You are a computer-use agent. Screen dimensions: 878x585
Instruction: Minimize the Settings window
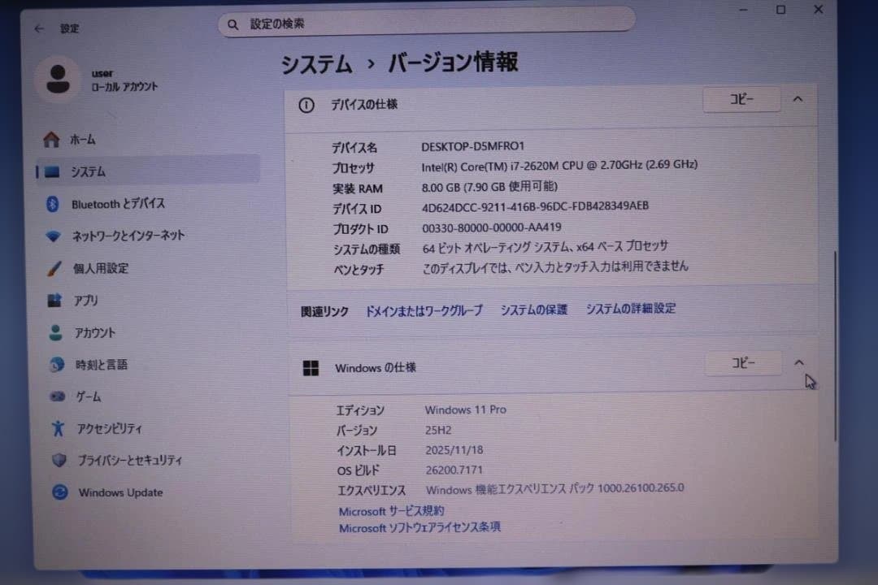pos(744,10)
